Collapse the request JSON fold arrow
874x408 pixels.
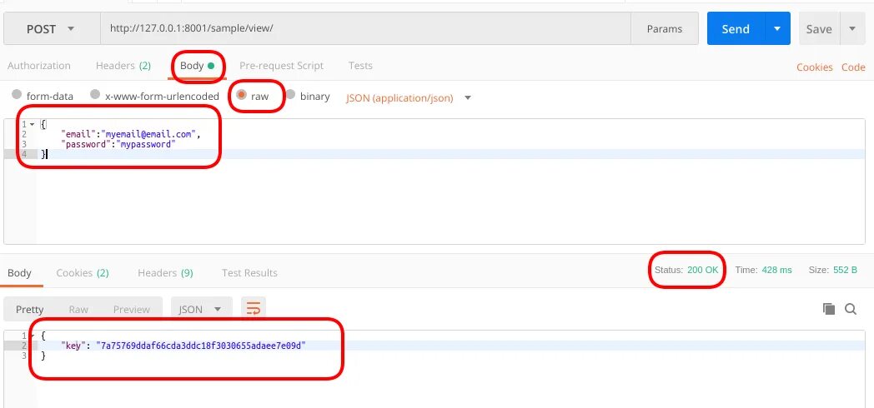(x=32, y=125)
